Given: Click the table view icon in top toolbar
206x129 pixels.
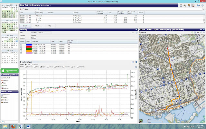Looking at the screenshot, I should 181,5.
